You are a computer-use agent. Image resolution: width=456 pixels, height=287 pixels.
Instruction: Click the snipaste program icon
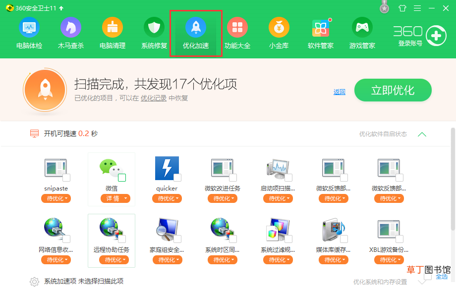coord(56,168)
